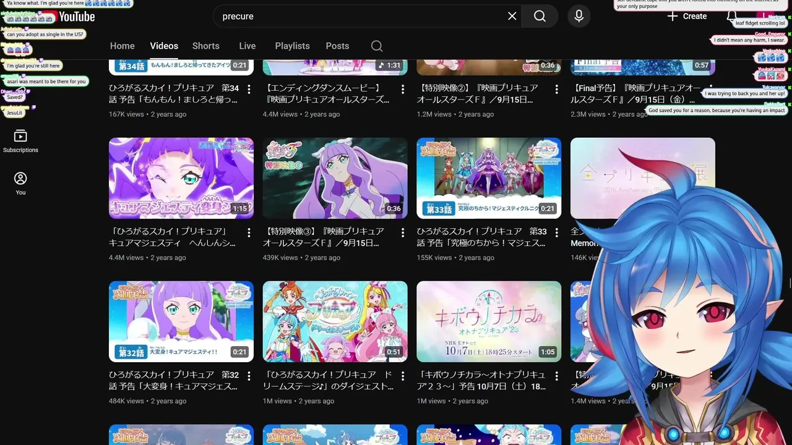
Task: Clear the search box with the X icon
Action: [x=512, y=16]
